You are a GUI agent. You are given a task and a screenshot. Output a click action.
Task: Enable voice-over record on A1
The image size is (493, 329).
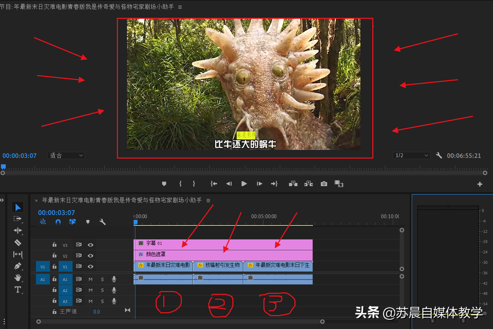coord(114,279)
